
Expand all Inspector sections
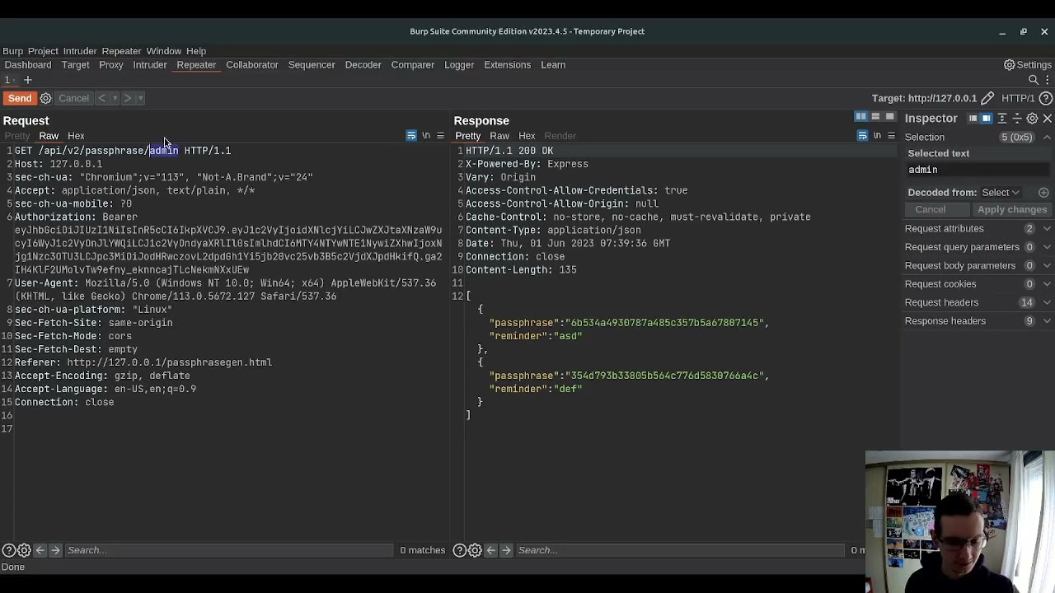click(1002, 119)
